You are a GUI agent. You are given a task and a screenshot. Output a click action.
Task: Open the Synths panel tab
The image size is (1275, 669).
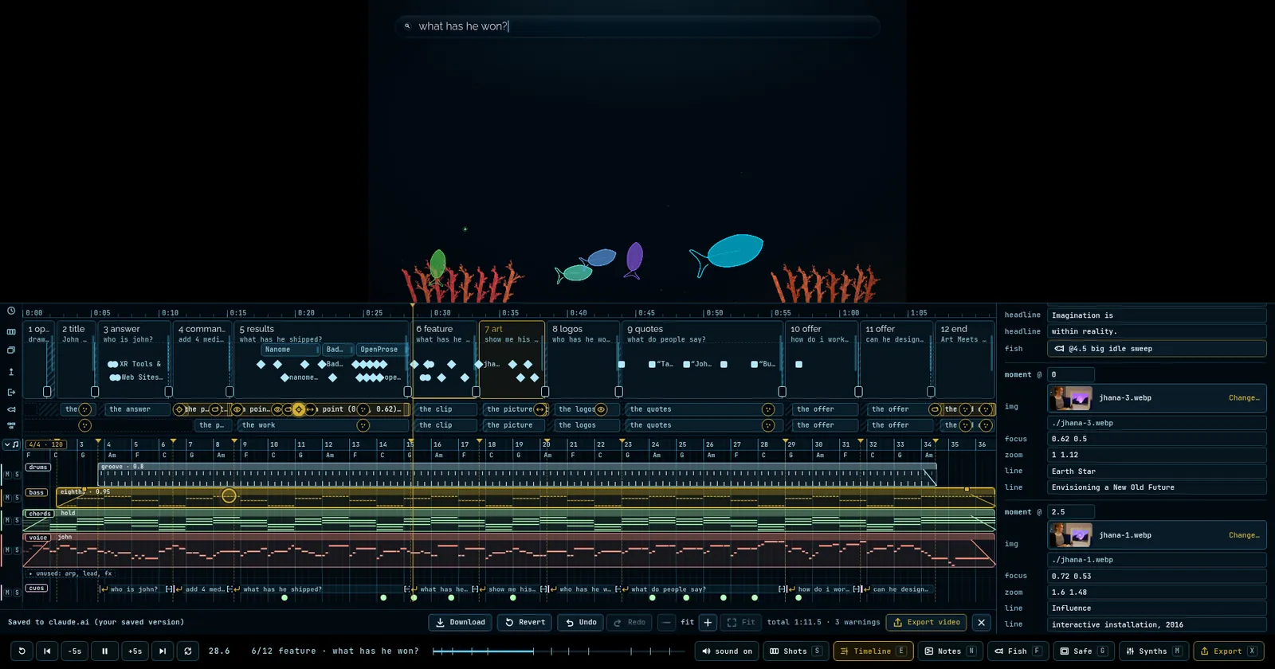pyautogui.click(x=1153, y=651)
